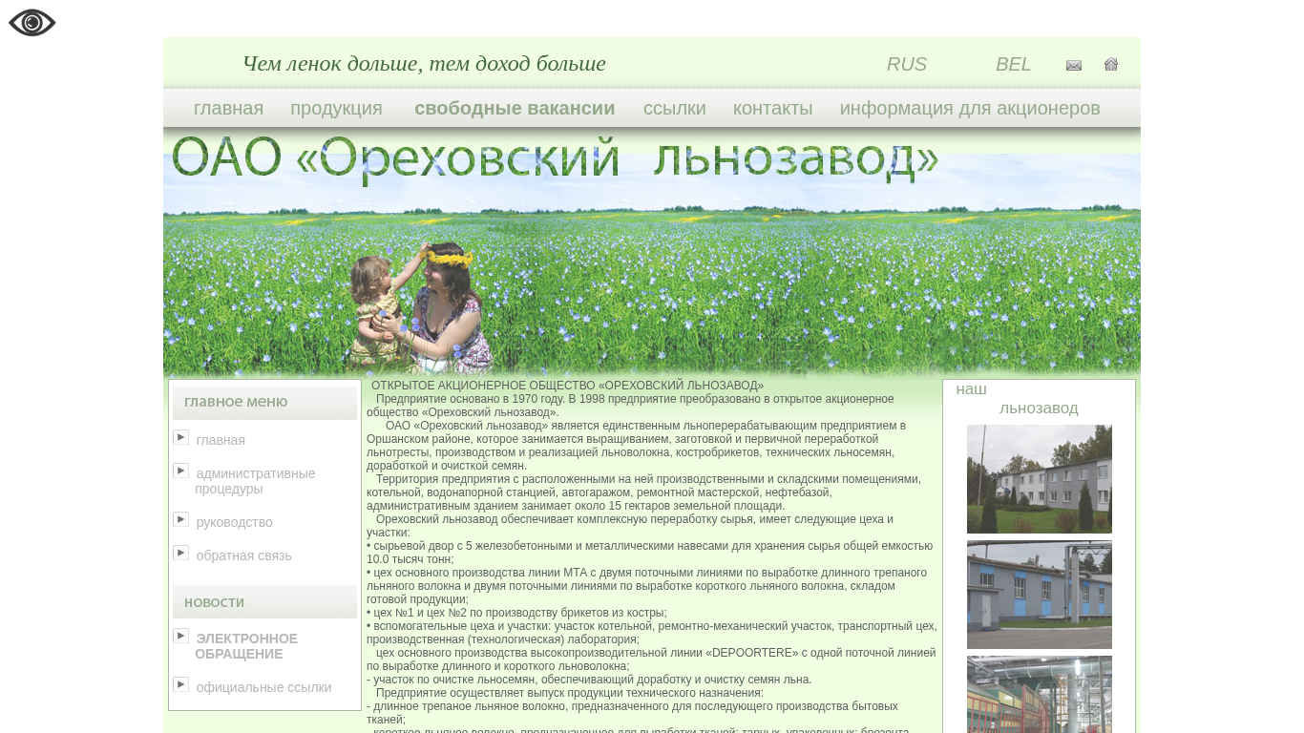Click the 'ОАО «Ореховский льнозавод»' banner title
The width and height of the screenshot is (1304, 733).
[x=556, y=158]
